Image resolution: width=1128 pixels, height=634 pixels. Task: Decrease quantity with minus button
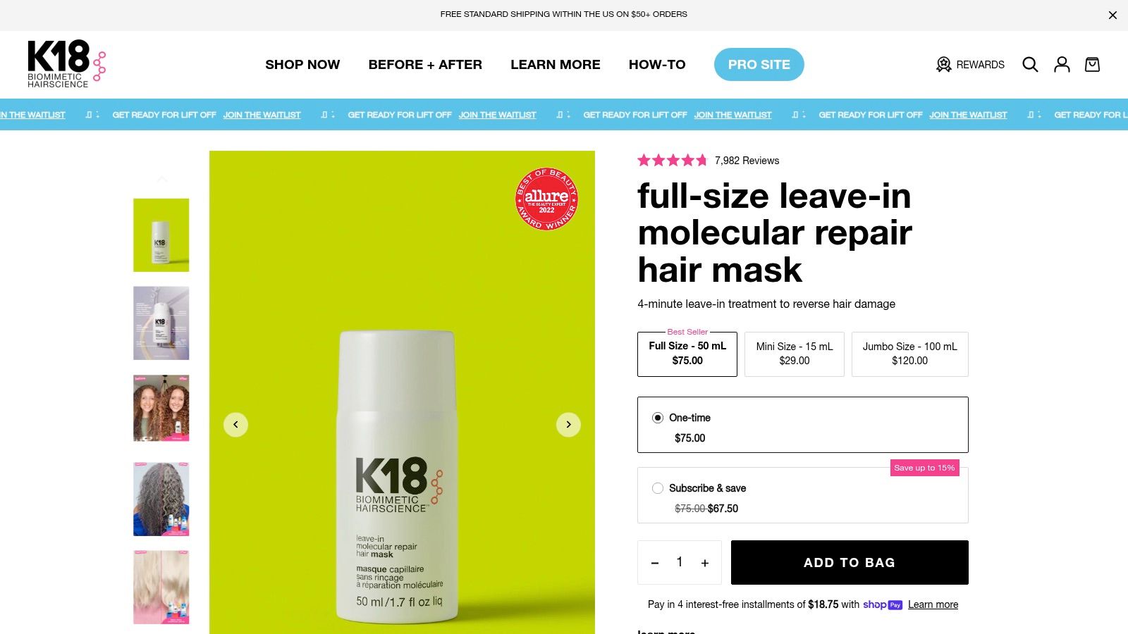click(x=655, y=563)
